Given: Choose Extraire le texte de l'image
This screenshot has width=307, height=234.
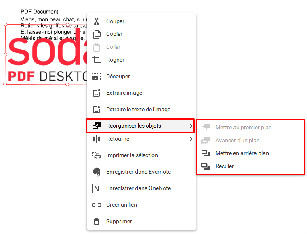Looking at the screenshot, I should [x=141, y=110].
